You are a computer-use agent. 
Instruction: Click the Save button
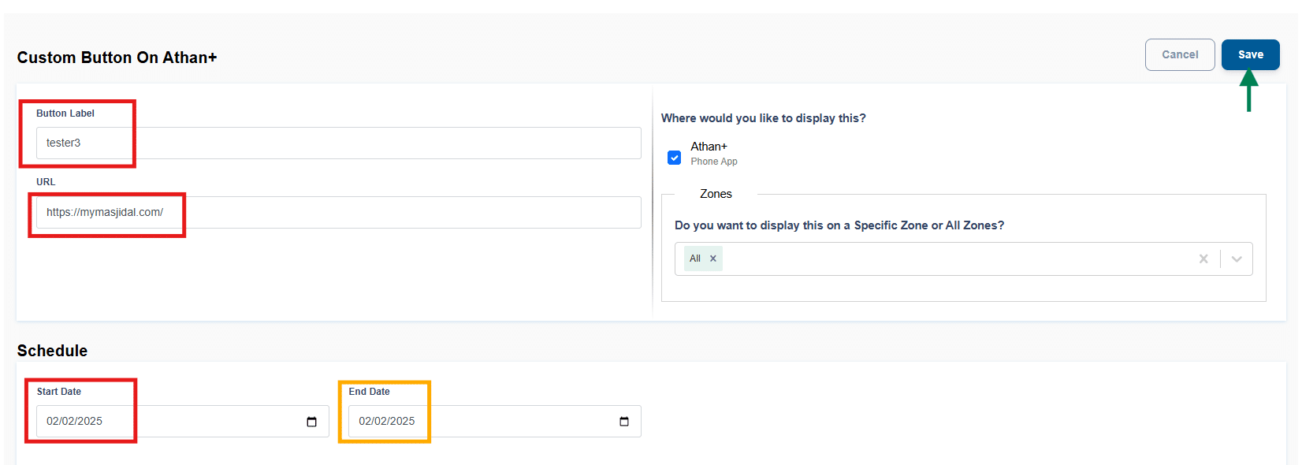click(x=1250, y=54)
